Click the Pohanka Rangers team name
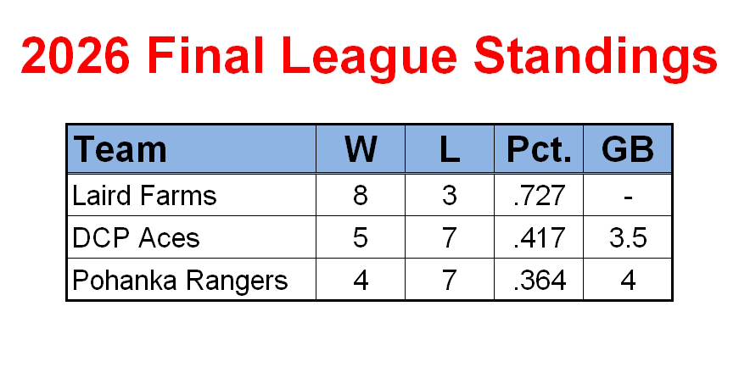The width and height of the screenshot is (739, 384). click(x=180, y=281)
